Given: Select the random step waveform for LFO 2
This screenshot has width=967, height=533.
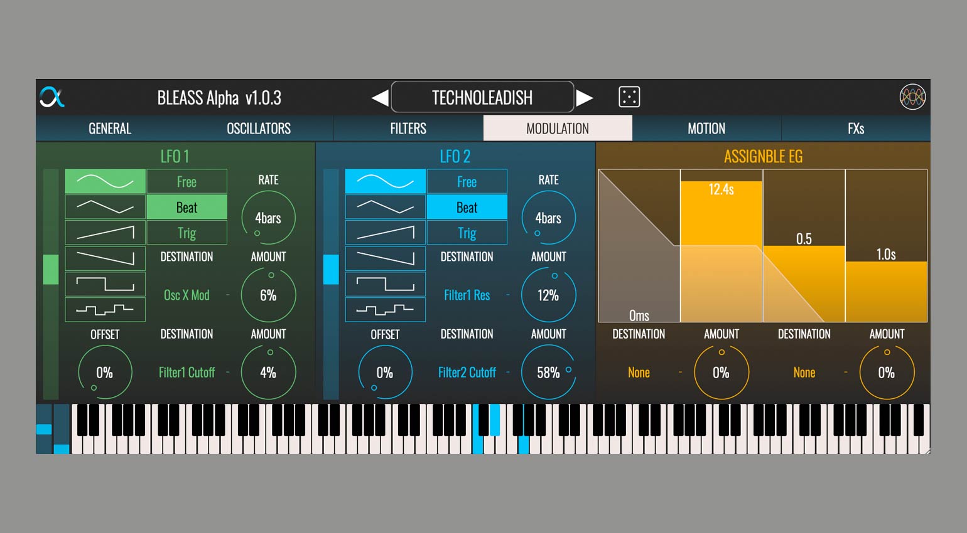Looking at the screenshot, I should (386, 309).
